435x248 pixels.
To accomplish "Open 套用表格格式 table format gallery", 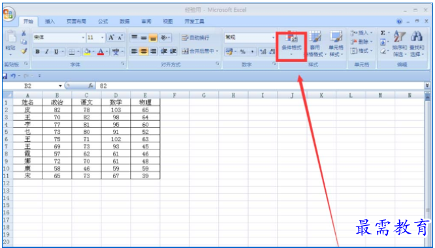I will [315, 44].
